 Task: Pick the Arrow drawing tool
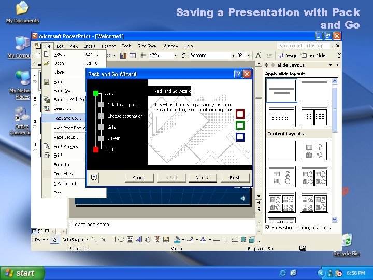tap(103, 239)
